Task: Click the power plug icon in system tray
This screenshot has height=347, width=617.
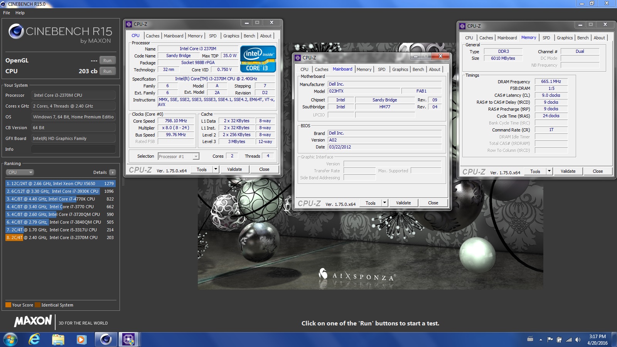Action: coord(559,340)
